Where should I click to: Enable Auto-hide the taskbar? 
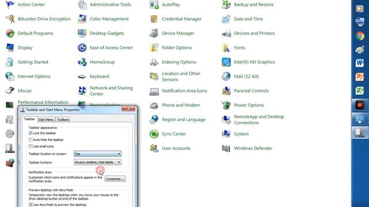tap(31, 140)
